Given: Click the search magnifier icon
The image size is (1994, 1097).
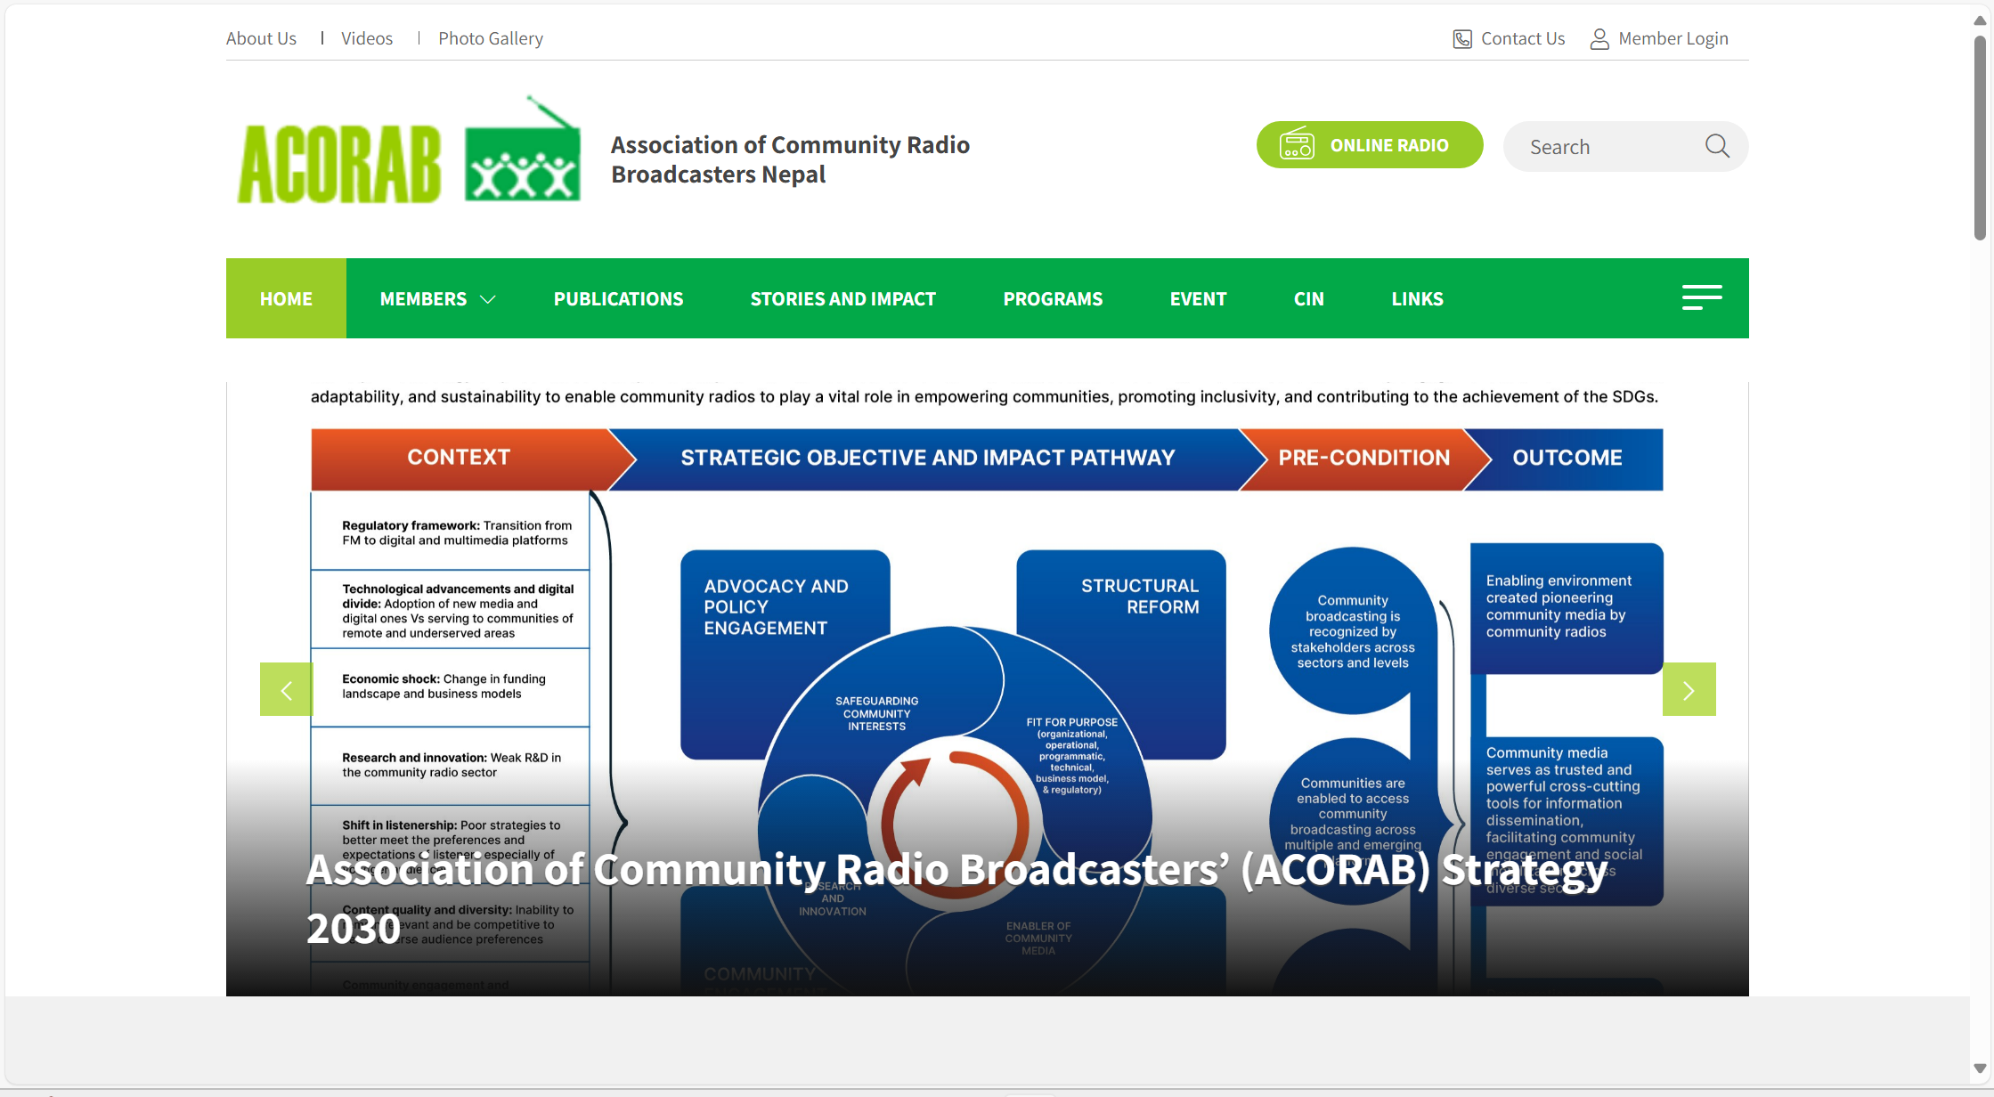Looking at the screenshot, I should coord(1717,146).
